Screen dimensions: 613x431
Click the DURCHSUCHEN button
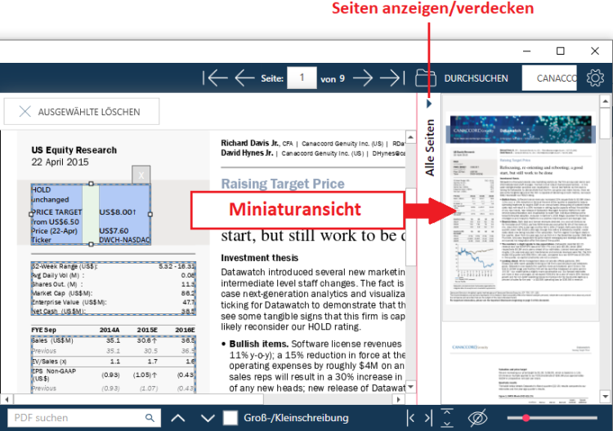(476, 78)
